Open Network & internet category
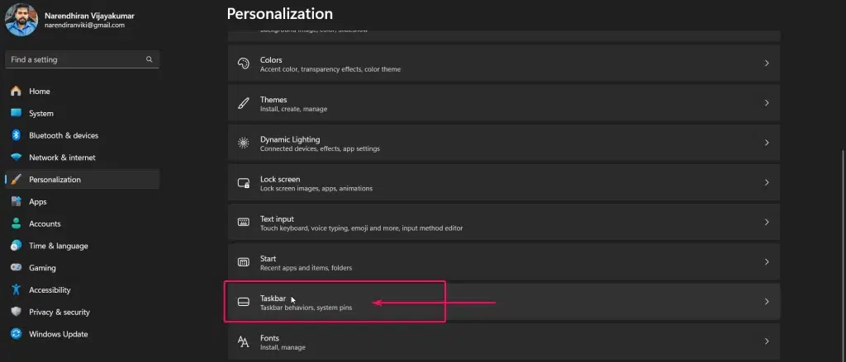This screenshot has width=846, height=362. pyautogui.click(x=62, y=157)
